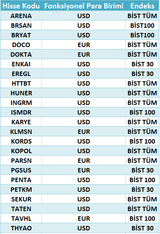Select the USD cell in KORDS row
The image size is (160, 234).
coord(84,142)
